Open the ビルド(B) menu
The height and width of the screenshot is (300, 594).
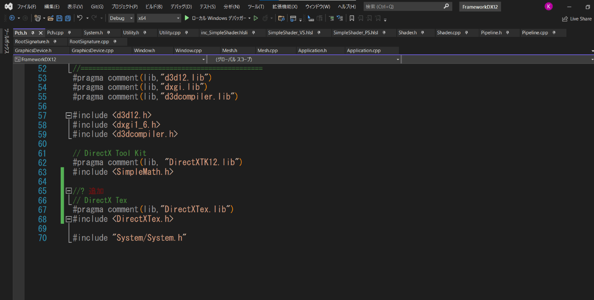pos(154,7)
